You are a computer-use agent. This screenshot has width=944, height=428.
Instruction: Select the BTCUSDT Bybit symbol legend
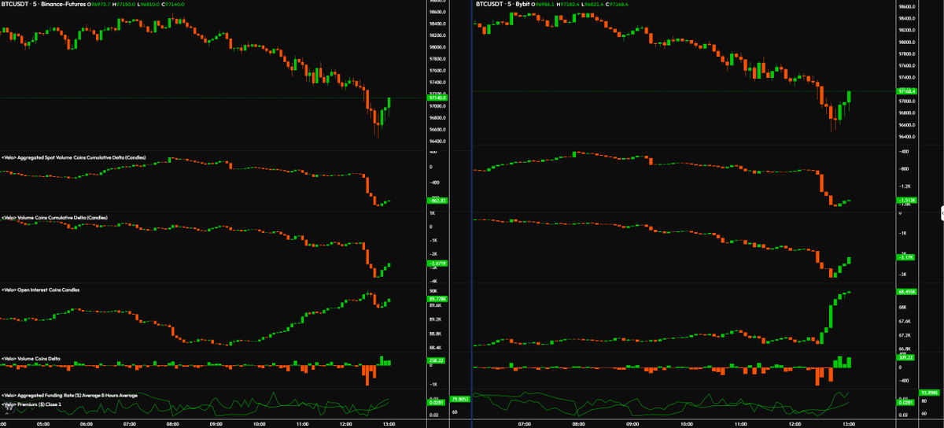click(503, 5)
